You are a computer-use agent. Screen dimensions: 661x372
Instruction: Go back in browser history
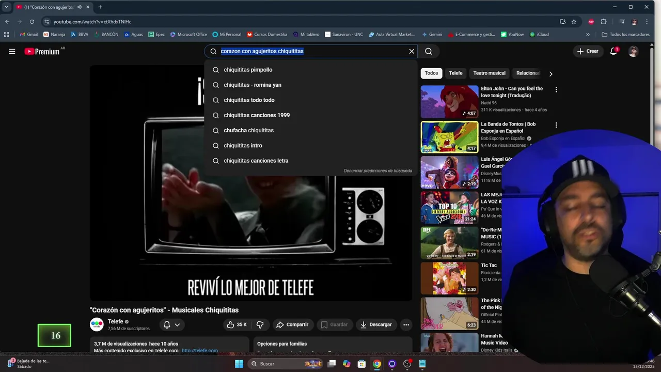[x=7, y=22]
